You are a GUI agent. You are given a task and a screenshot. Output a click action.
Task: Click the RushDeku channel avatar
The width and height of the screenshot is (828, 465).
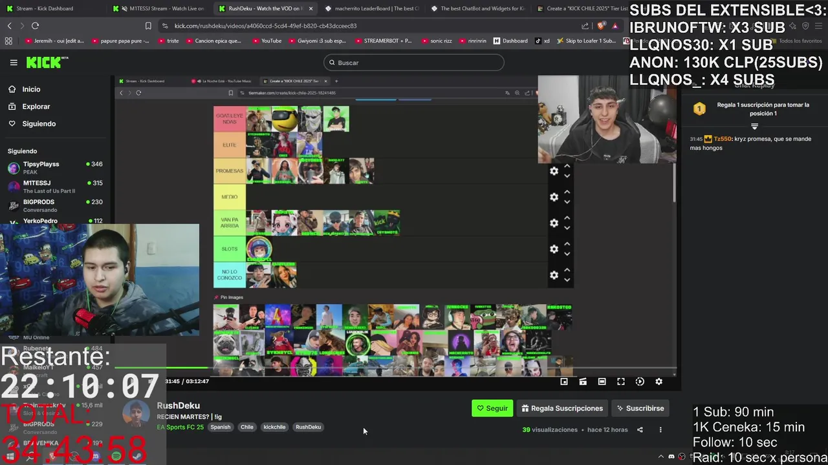[x=136, y=414]
